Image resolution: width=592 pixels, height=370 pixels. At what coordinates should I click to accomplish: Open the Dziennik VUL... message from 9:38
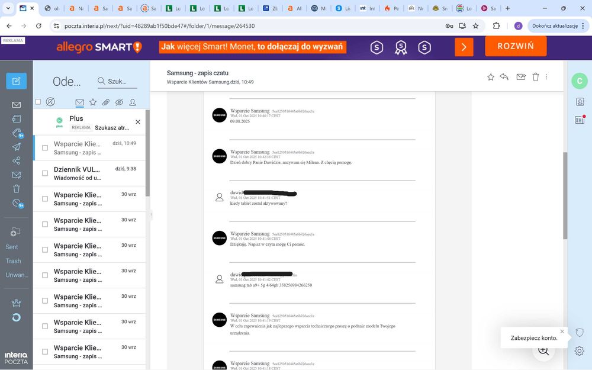click(x=89, y=173)
